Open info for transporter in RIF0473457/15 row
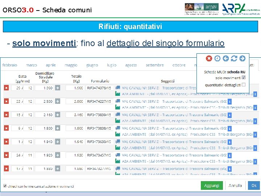 pos(229,155)
